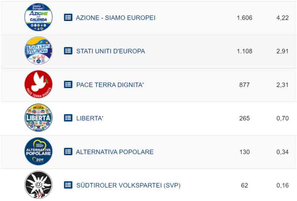Click the 2,91 percentage for Stati Uniti d'Europa
This screenshot has width=297, height=201.
pyautogui.click(x=282, y=51)
